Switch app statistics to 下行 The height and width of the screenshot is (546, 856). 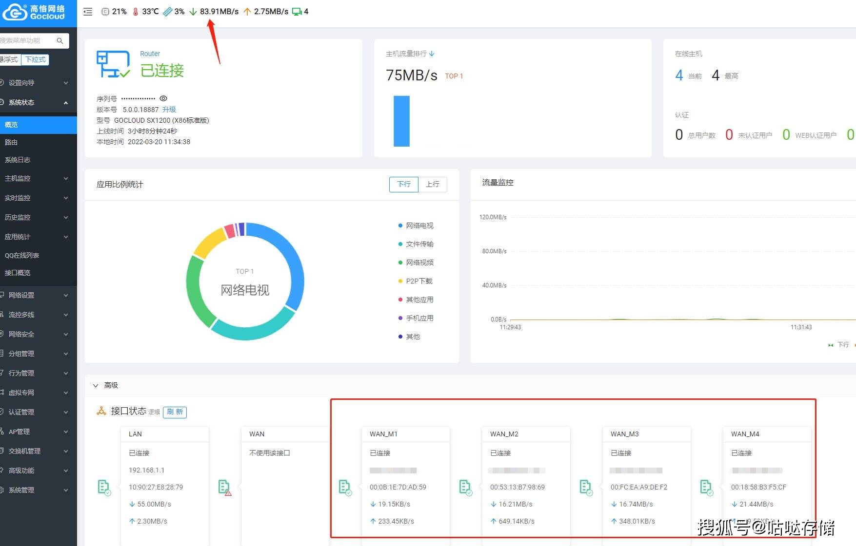[x=404, y=184]
